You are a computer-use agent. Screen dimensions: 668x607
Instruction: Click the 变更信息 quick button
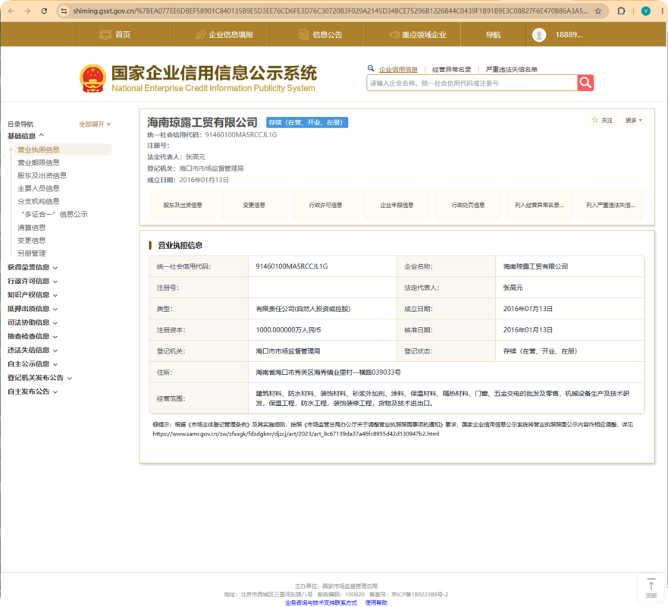click(x=254, y=205)
